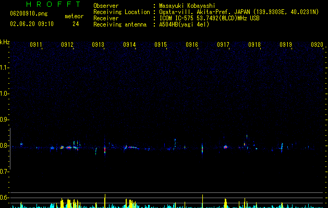The image size is (328, 208).
Task: Click the HROFFT program title
Action: pyautogui.click(x=53, y=4)
